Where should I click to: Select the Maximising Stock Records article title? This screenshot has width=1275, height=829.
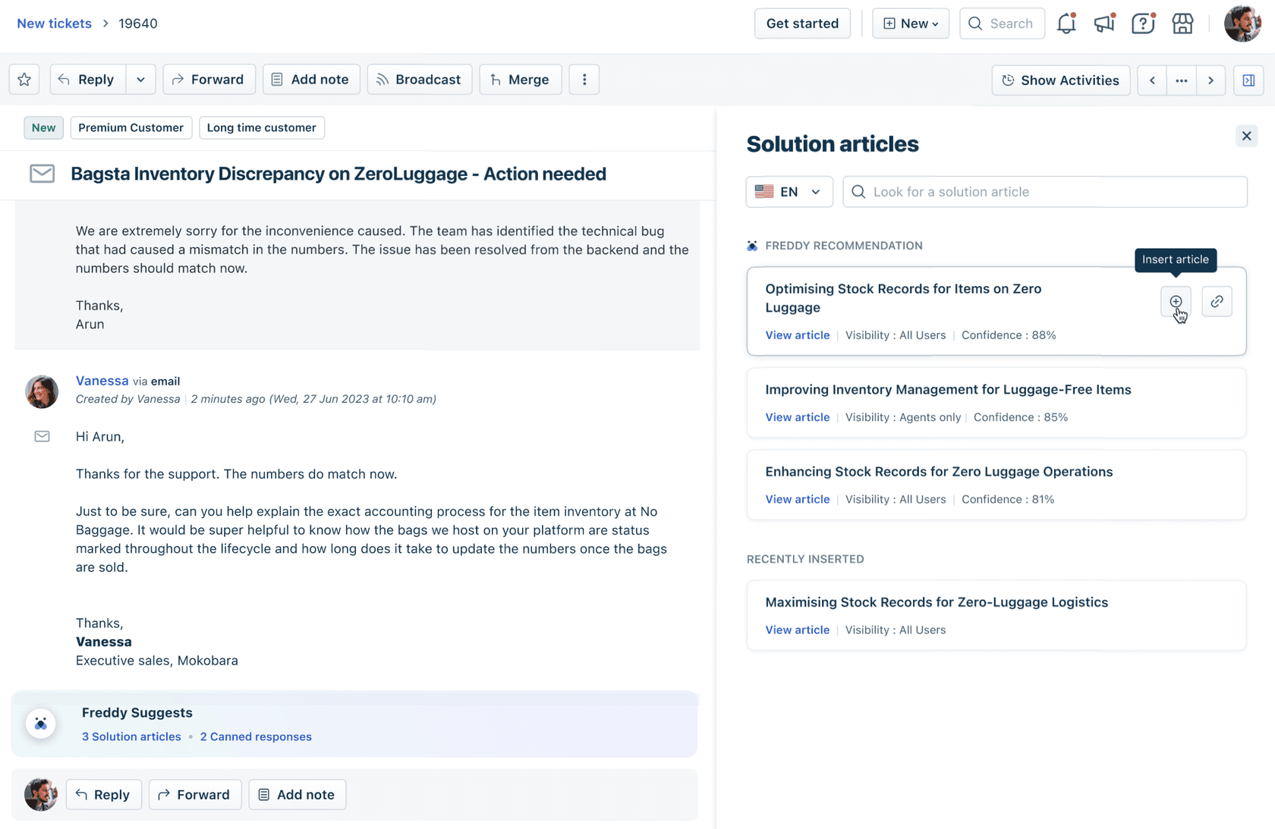[x=937, y=602]
